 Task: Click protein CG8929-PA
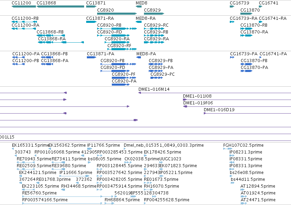point(161,68)
